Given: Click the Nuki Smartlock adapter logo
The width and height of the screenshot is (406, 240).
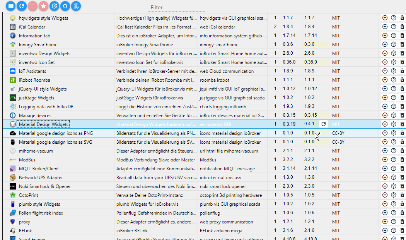Looking at the screenshot, I should pyautogui.click(x=12, y=186).
